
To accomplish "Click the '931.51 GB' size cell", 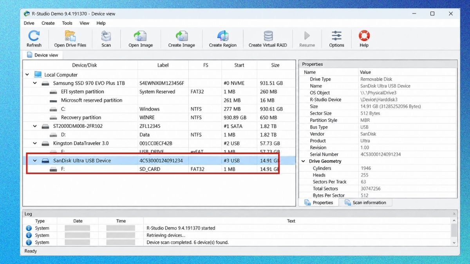I will [271, 83].
